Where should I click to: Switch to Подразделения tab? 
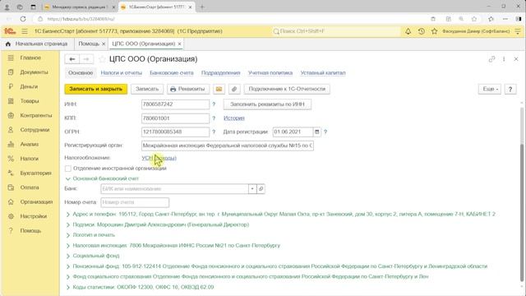221,73
